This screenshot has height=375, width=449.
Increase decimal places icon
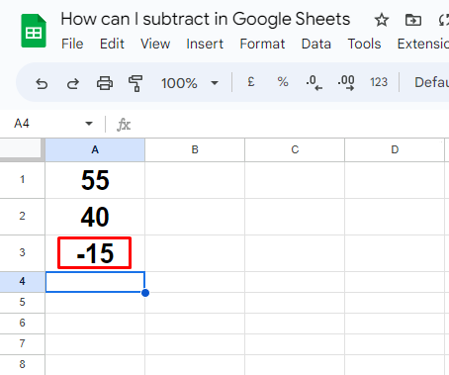(346, 82)
